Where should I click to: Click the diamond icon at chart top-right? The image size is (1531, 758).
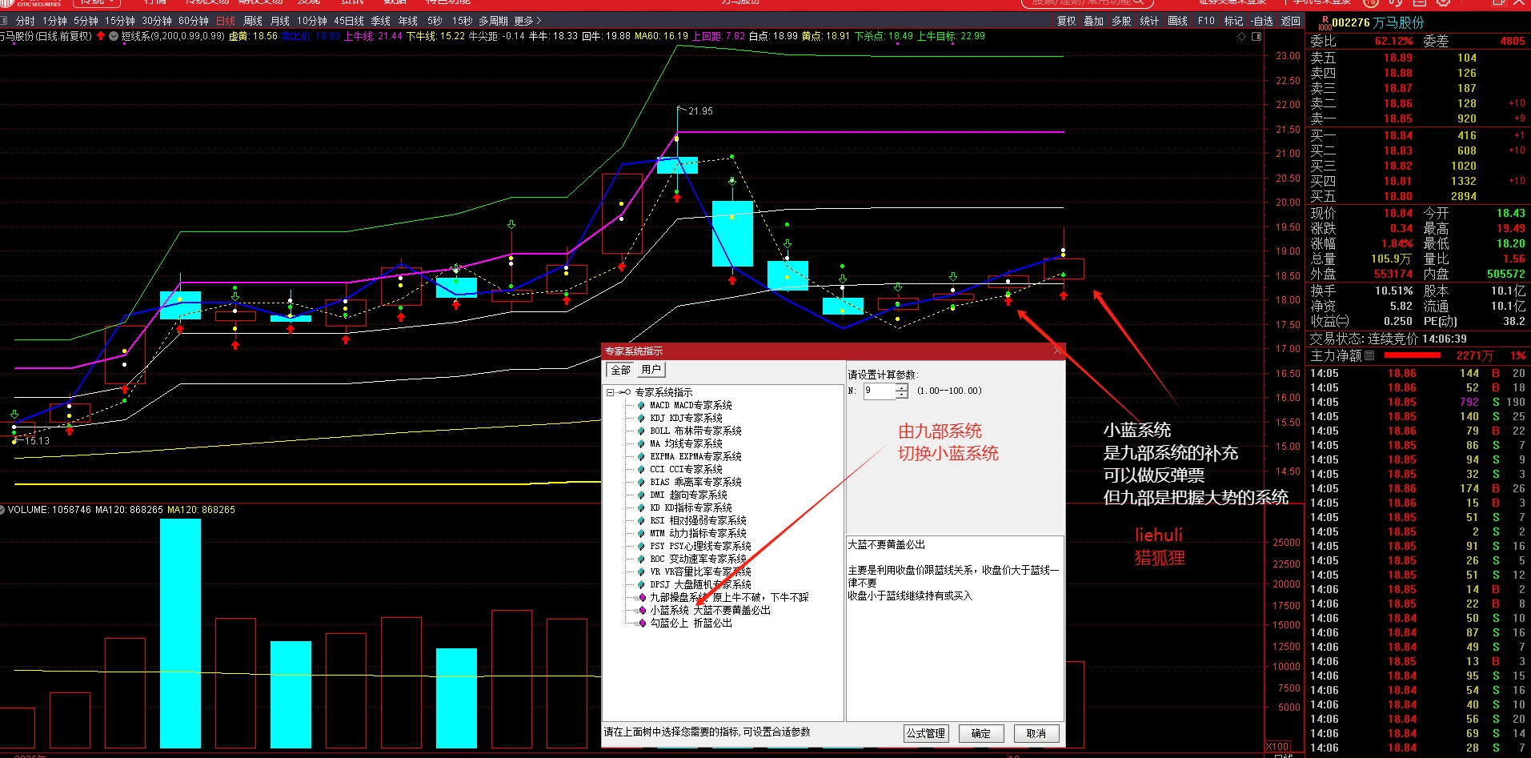pyautogui.click(x=1241, y=36)
